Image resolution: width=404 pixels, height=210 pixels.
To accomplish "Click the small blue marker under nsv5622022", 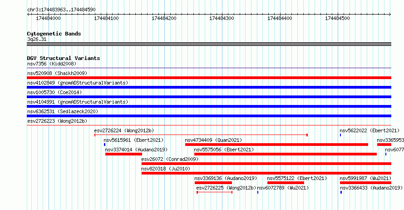I will click(340, 135).
